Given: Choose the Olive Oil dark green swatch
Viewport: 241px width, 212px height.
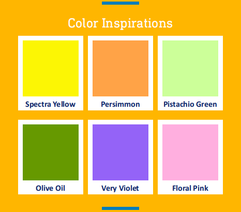Looking at the screenshot, I should pyautogui.click(x=51, y=152).
